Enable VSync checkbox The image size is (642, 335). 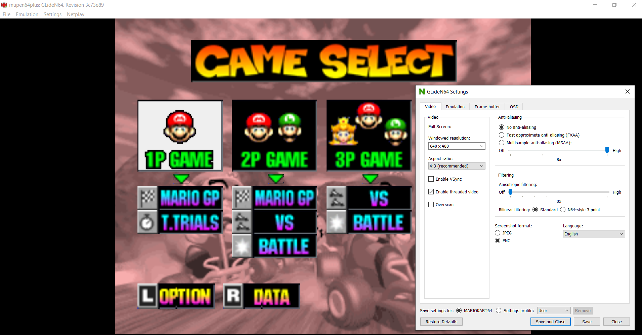(431, 179)
